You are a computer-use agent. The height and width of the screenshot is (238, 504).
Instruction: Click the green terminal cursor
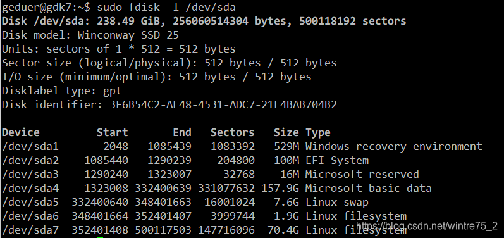click(100, 237)
